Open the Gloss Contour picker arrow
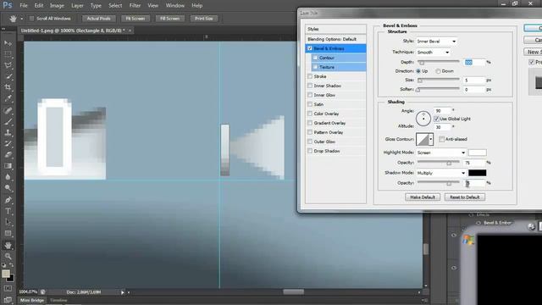This screenshot has width=542, height=305. pyautogui.click(x=431, y=139)
